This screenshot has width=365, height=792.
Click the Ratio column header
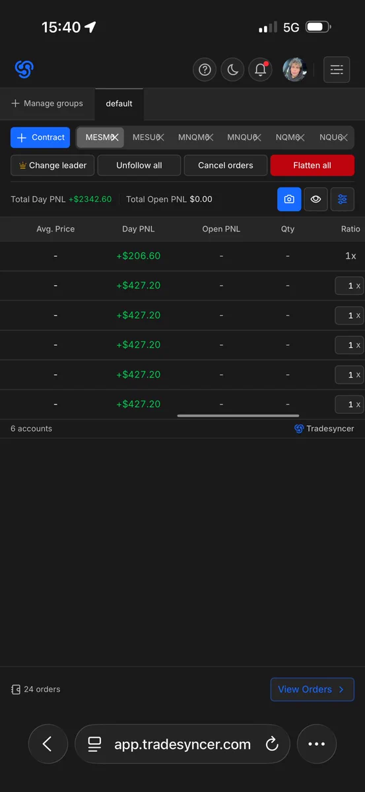point(350,229)
